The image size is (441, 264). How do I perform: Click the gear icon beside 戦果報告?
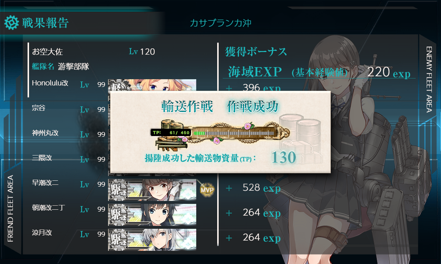click(x=11, y=23)
